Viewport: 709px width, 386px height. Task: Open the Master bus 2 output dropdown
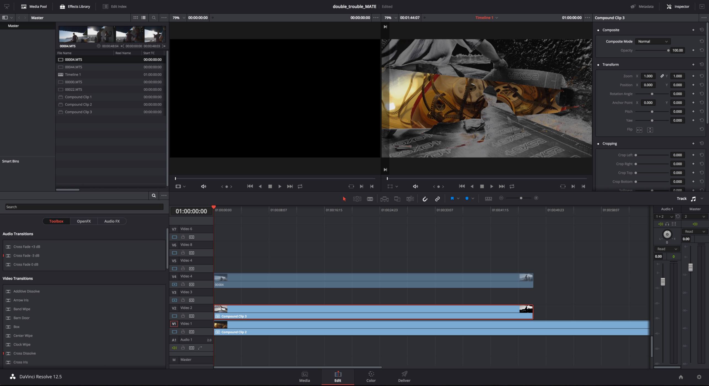[695, 217]
